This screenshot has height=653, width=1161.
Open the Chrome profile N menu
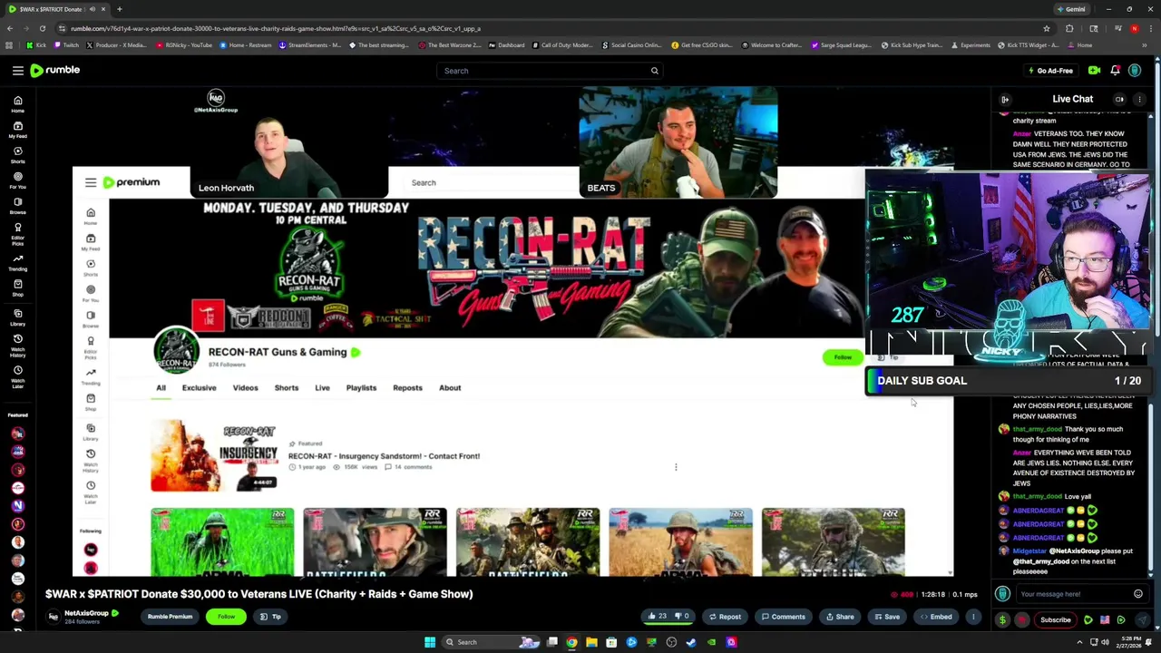(x=1134, y=28)
